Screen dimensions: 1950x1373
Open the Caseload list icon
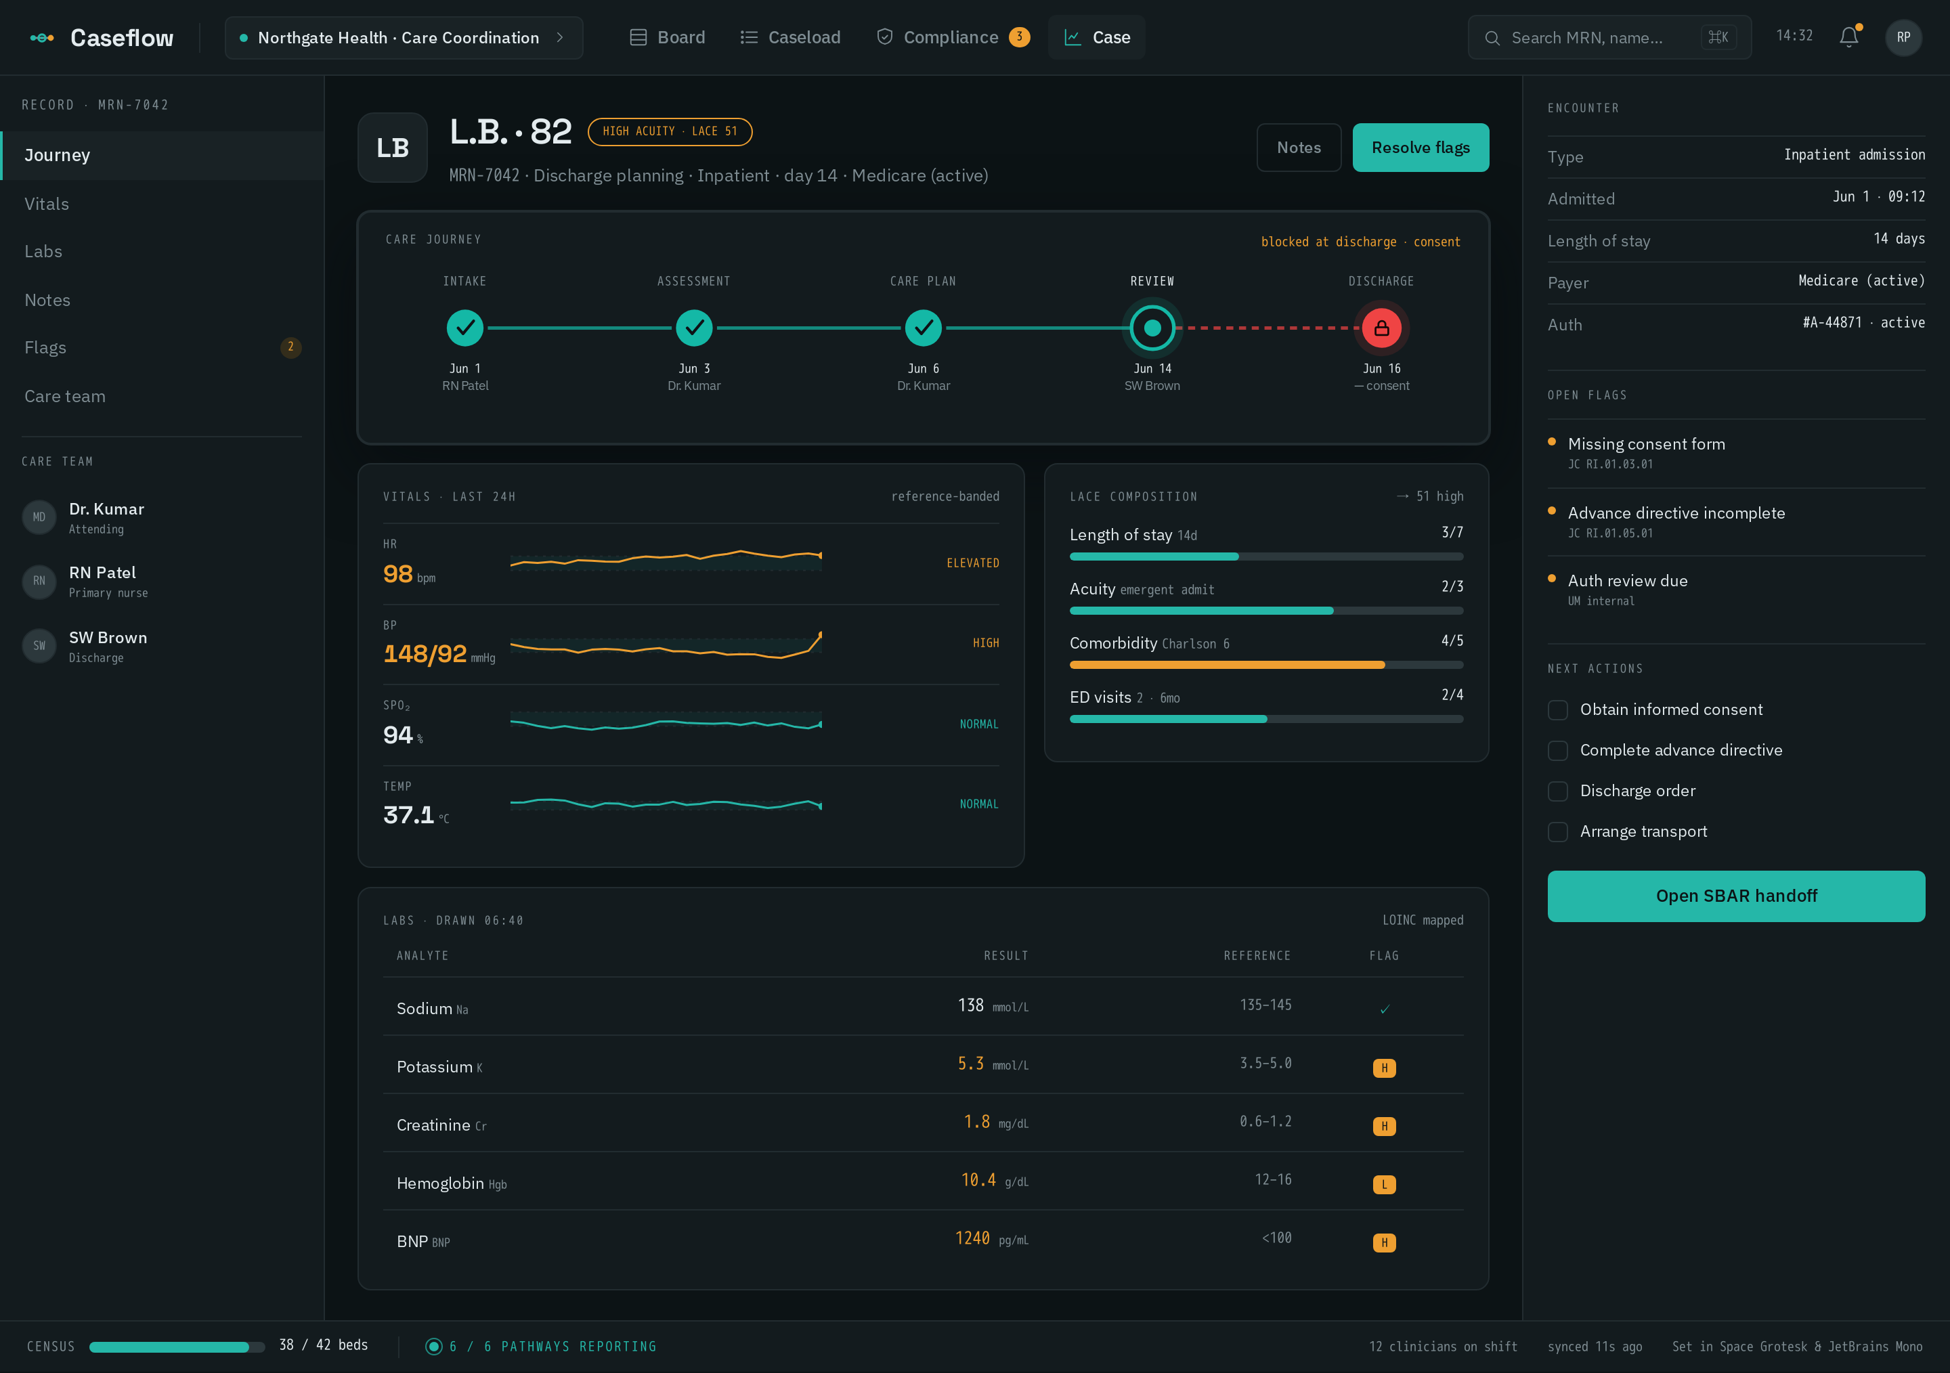pos(748,37)
